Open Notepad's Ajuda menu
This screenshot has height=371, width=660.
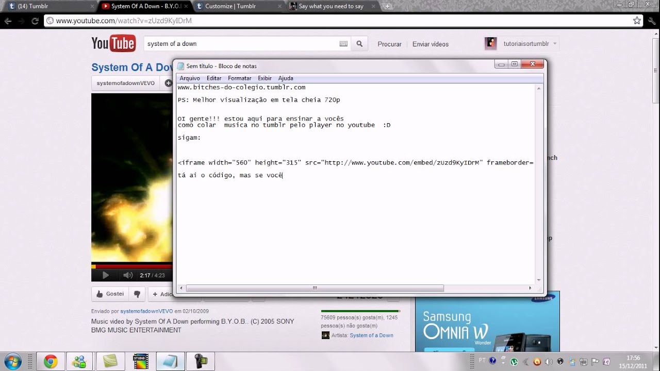[x=286, y=78]
